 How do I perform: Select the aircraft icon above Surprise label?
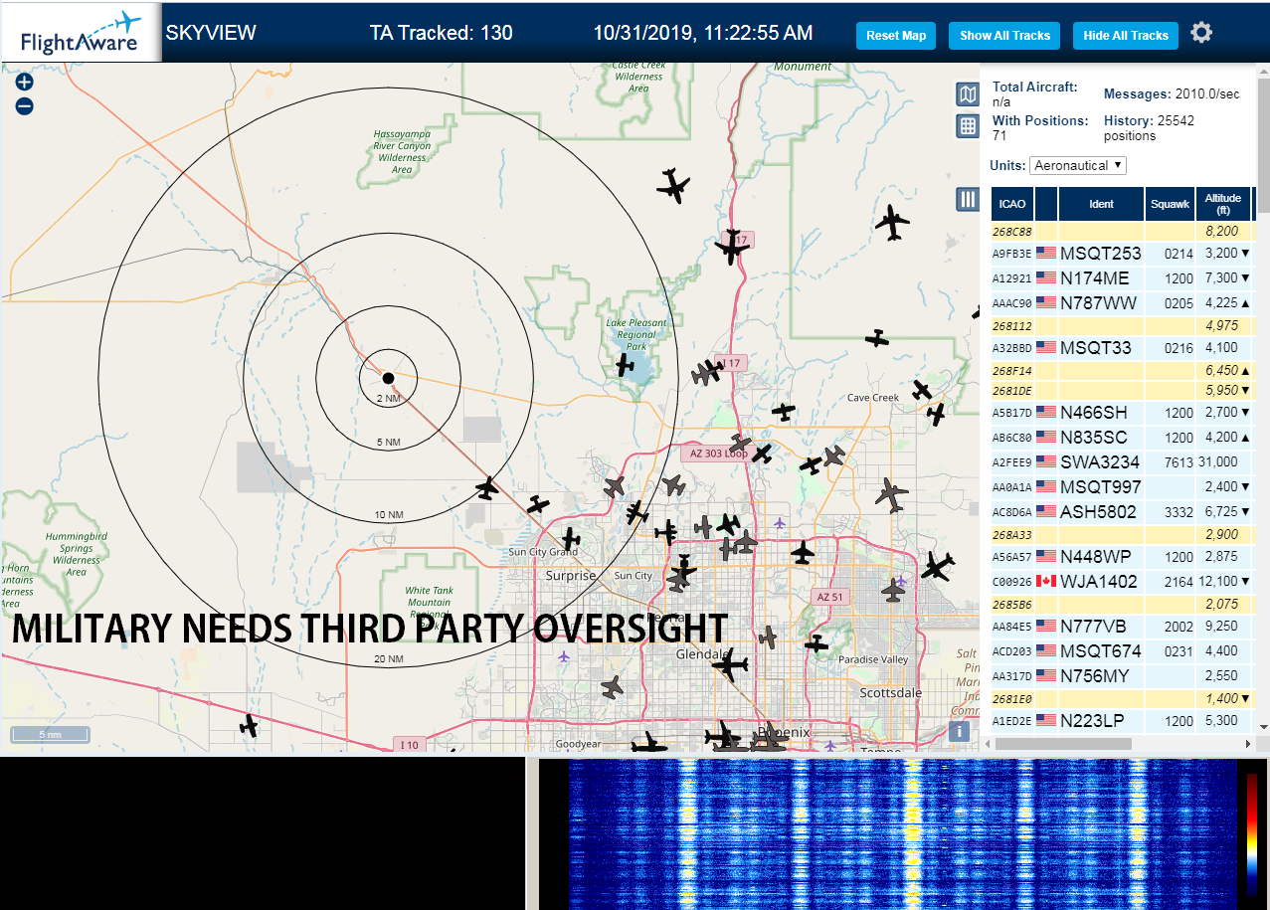click(x=570, y=540)
